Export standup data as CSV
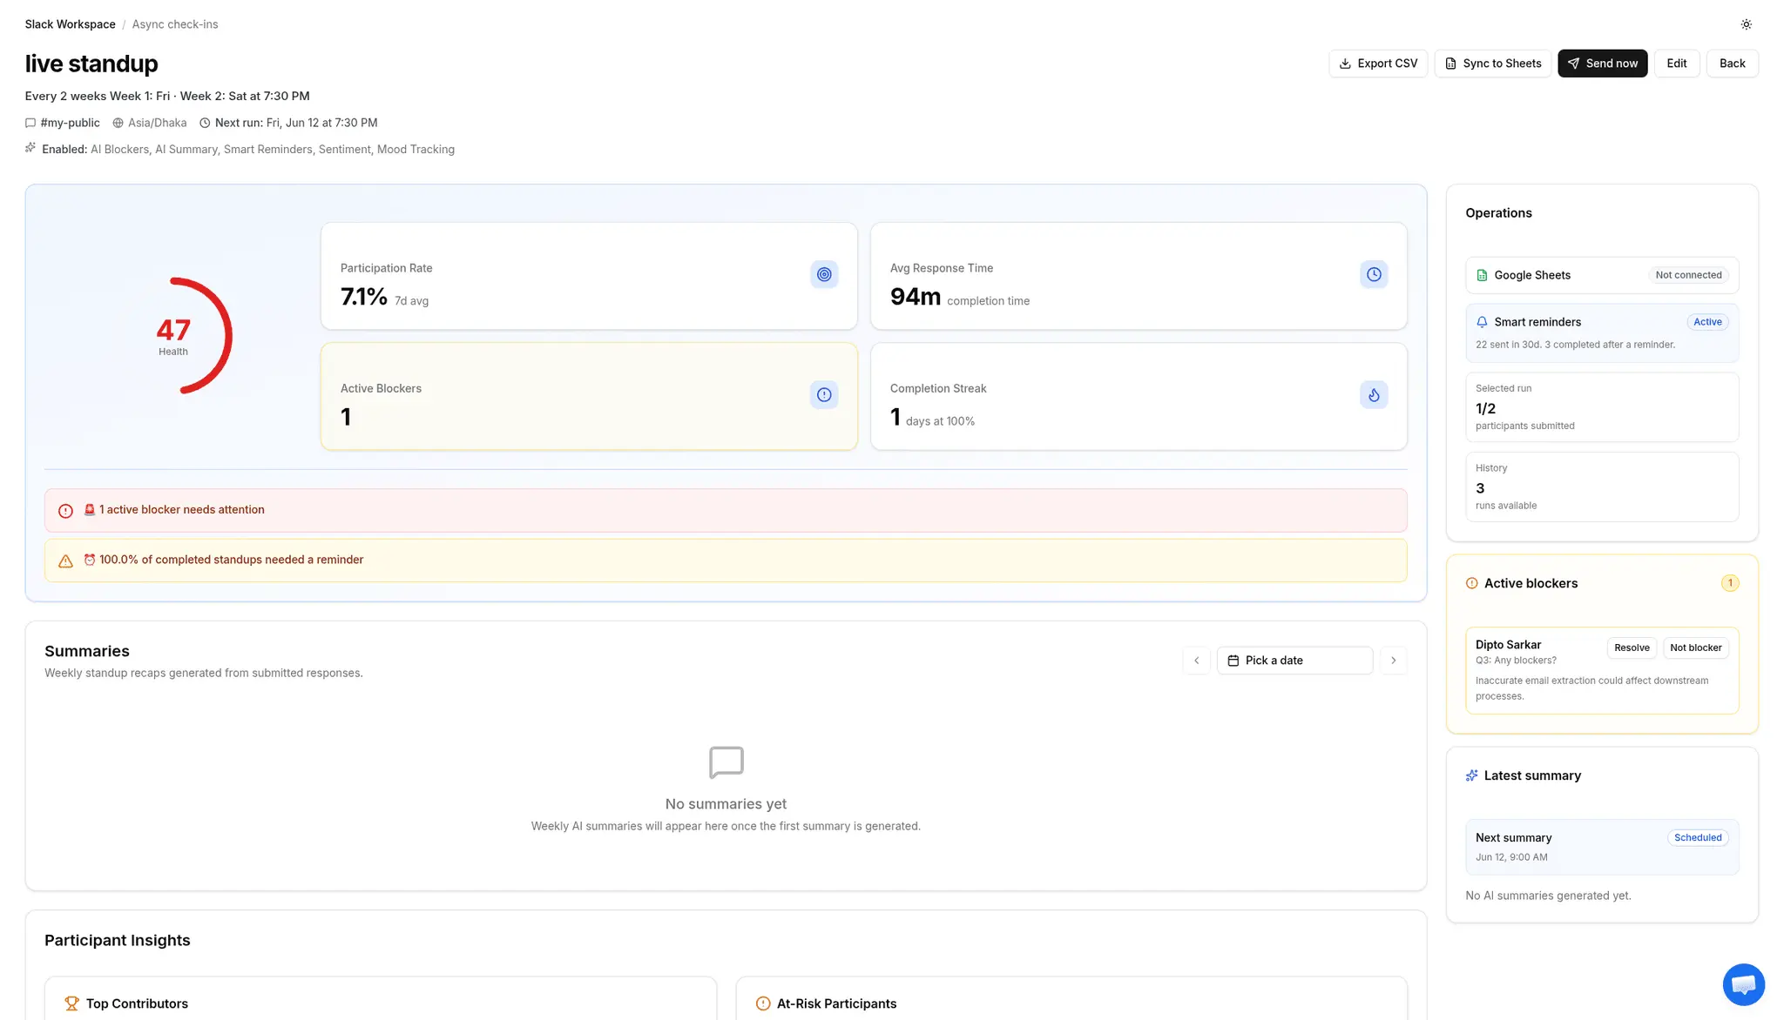 1378,64
